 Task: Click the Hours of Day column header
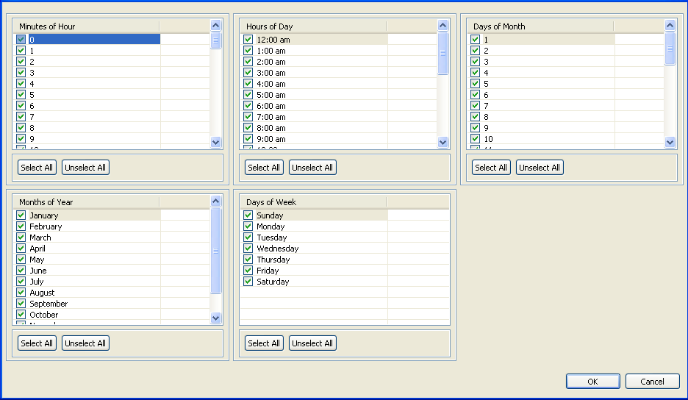coord(314,26)
